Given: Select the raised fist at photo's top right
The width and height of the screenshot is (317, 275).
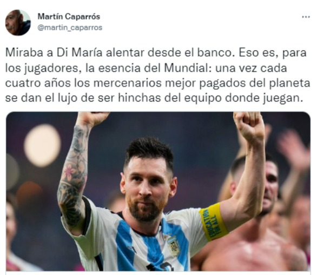Looking at the screenshot, I should [x=248, y=125].
